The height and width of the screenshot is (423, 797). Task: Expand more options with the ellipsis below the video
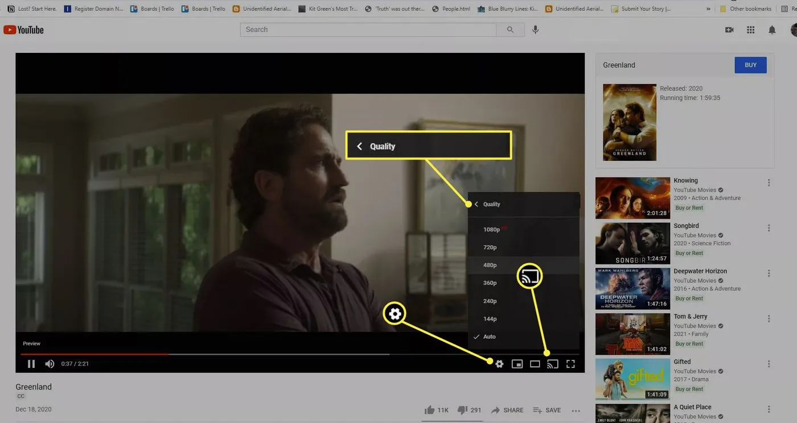point(576,410)
